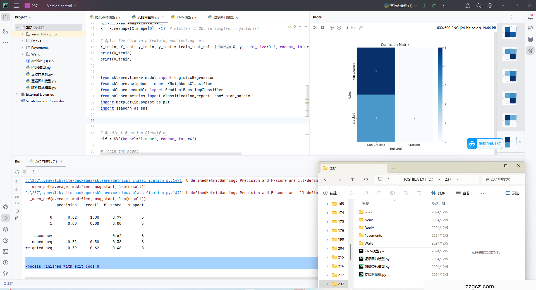Toggle soft-wrap in Run console

pyautogui.click(x=17, y=196)
